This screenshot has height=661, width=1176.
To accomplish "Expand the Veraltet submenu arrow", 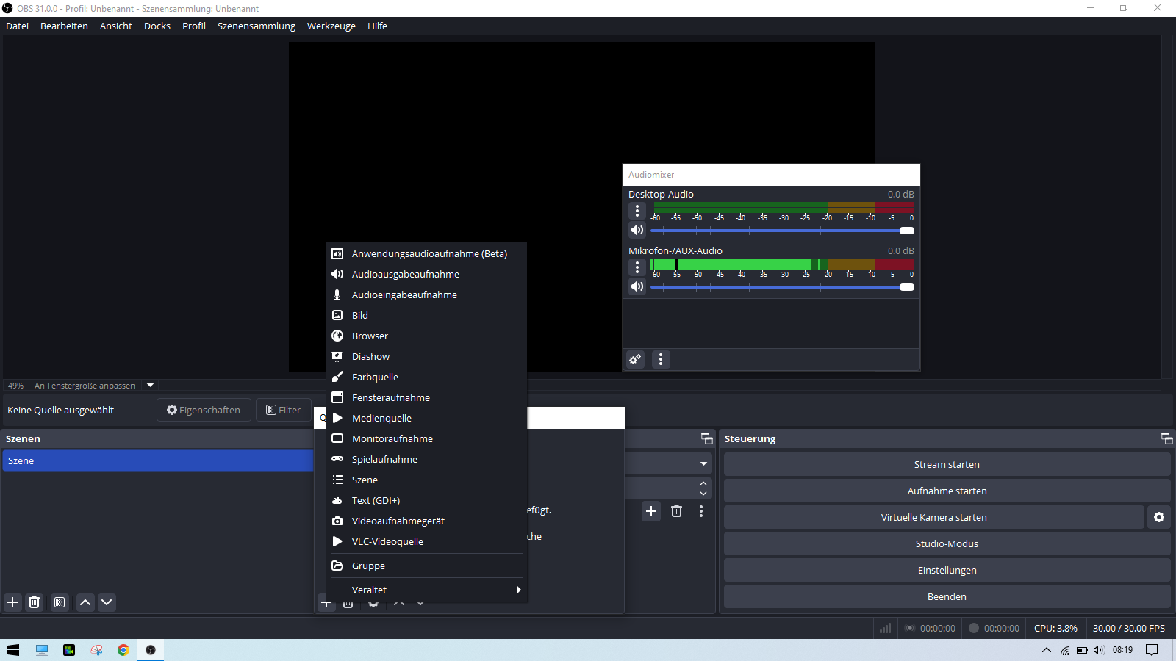I will coord(518,590).
